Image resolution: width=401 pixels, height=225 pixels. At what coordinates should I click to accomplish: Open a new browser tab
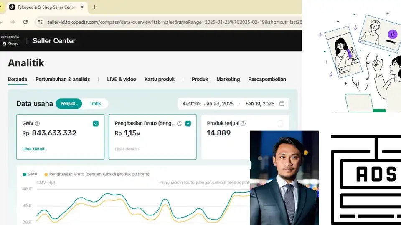tap(95, 7)
